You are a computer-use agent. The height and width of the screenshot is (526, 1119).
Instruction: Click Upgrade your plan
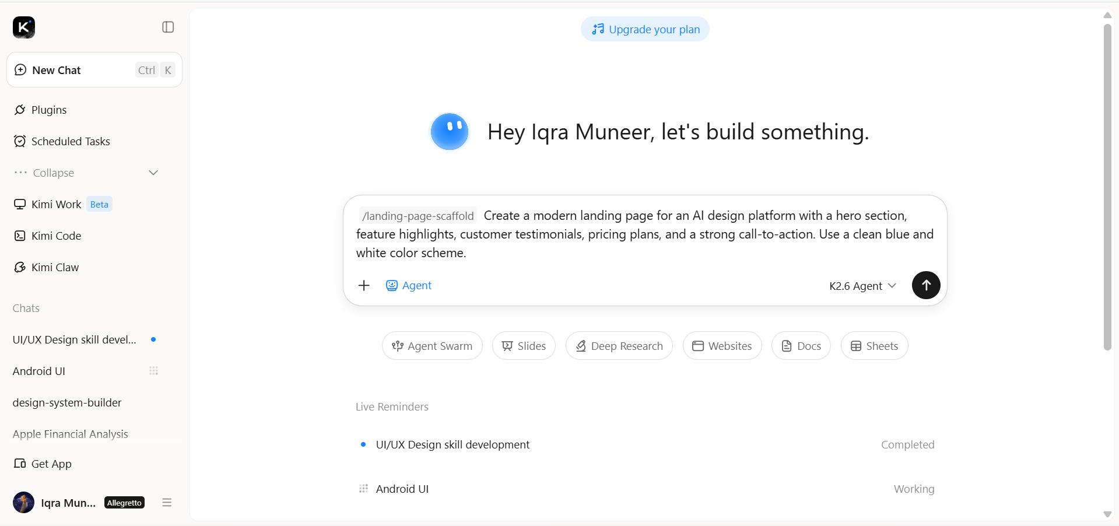click(x=645, y=29)
